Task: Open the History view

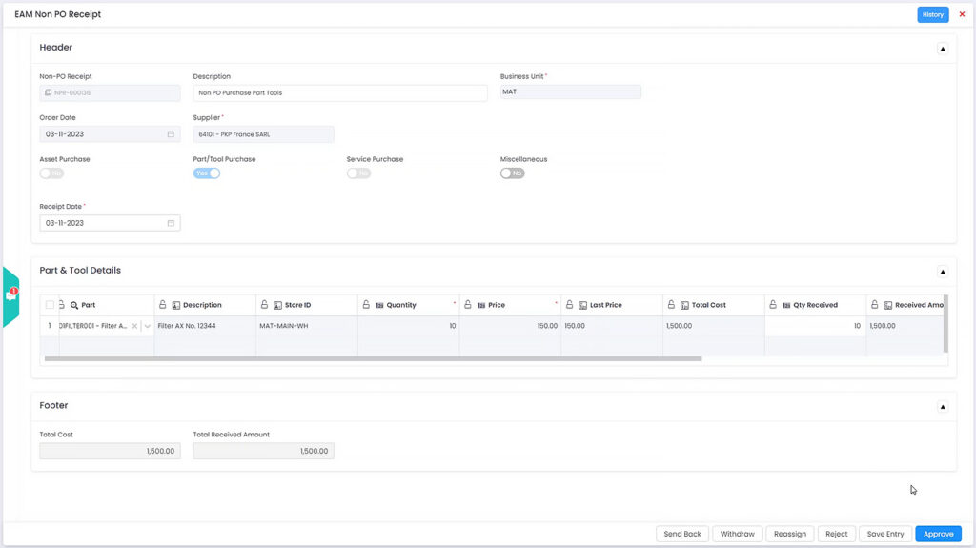Action: [x=932, y=14]
